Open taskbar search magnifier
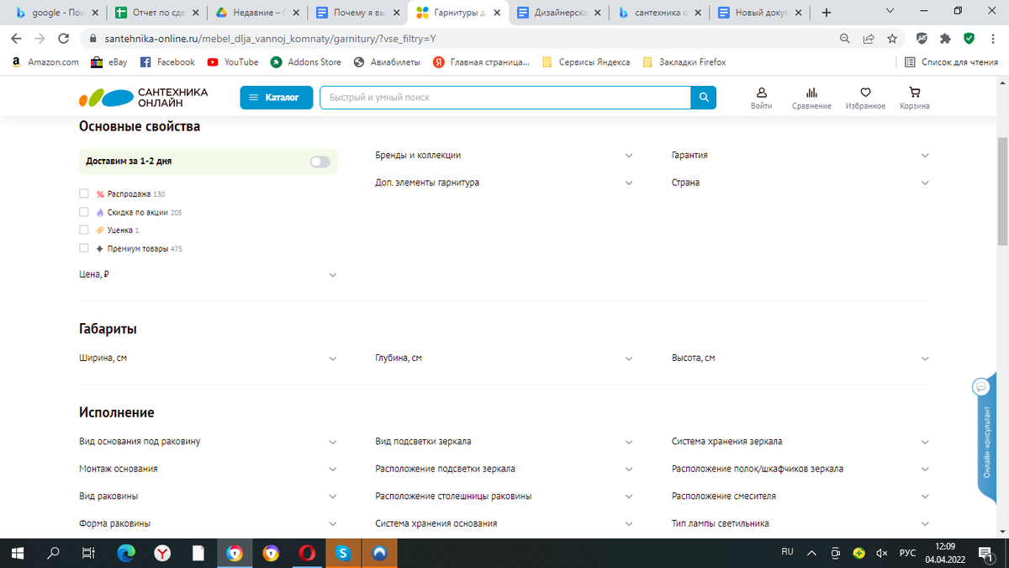 [x=54, y=553]
